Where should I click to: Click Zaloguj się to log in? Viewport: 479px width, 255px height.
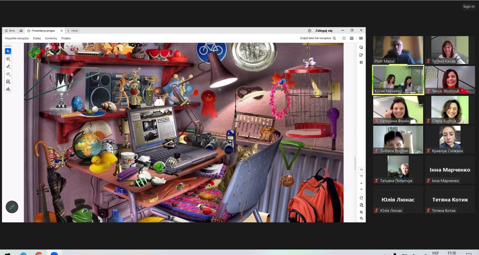(x=324, y=31)
